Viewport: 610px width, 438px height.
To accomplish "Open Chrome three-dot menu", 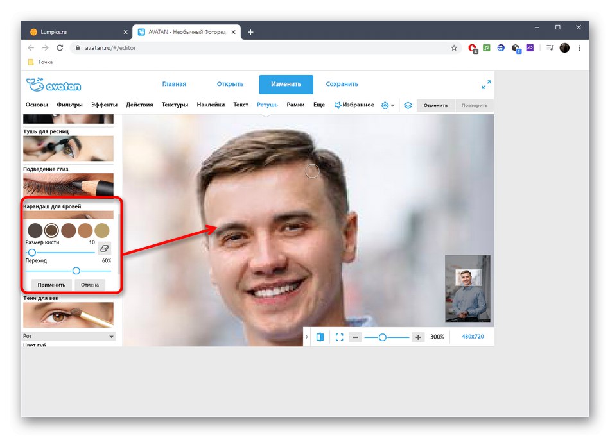I will click(x=579, y=48).
